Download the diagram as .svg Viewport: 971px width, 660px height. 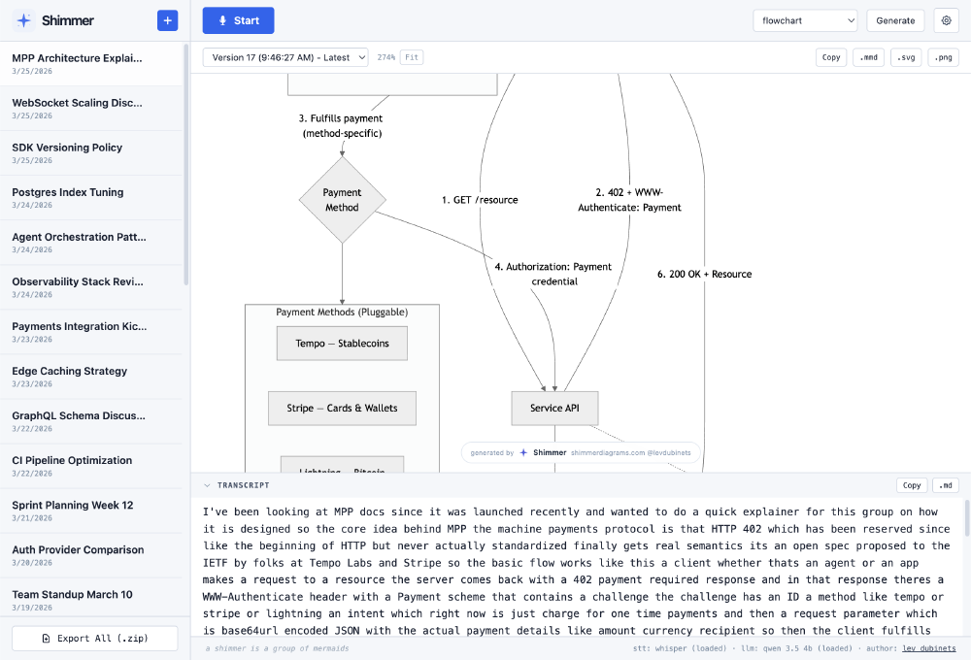pos(905,57)
